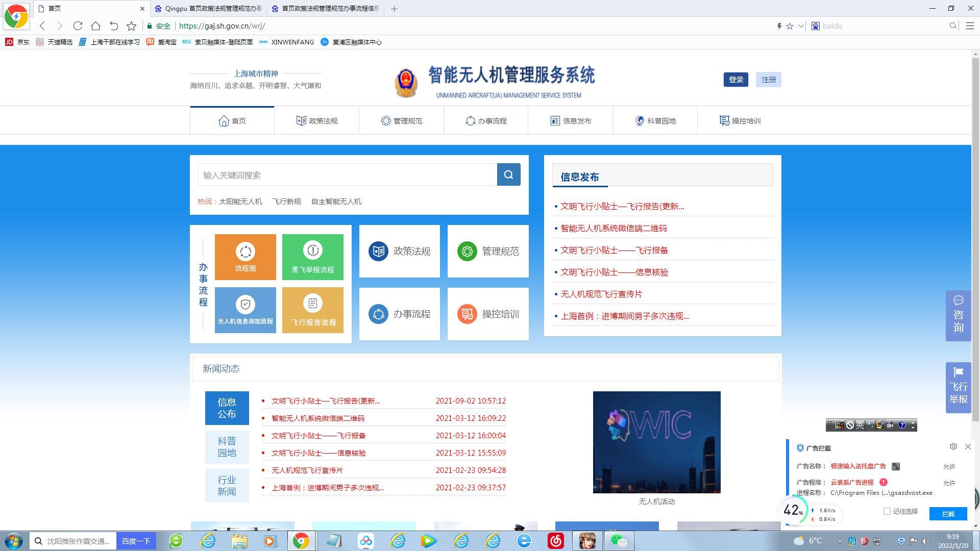
Task: Switch to 科普园地 news tab
Action: click(x=227, y=447)
